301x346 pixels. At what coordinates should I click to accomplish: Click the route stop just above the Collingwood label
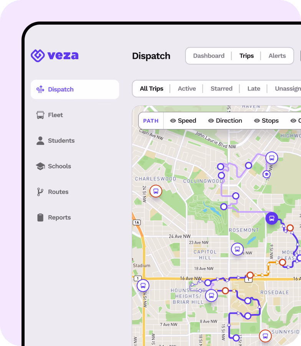click(x=222, y=176)
